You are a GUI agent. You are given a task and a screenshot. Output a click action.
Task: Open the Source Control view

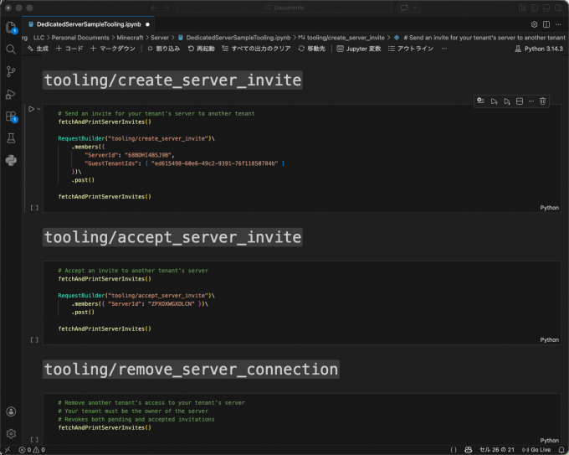11,72
